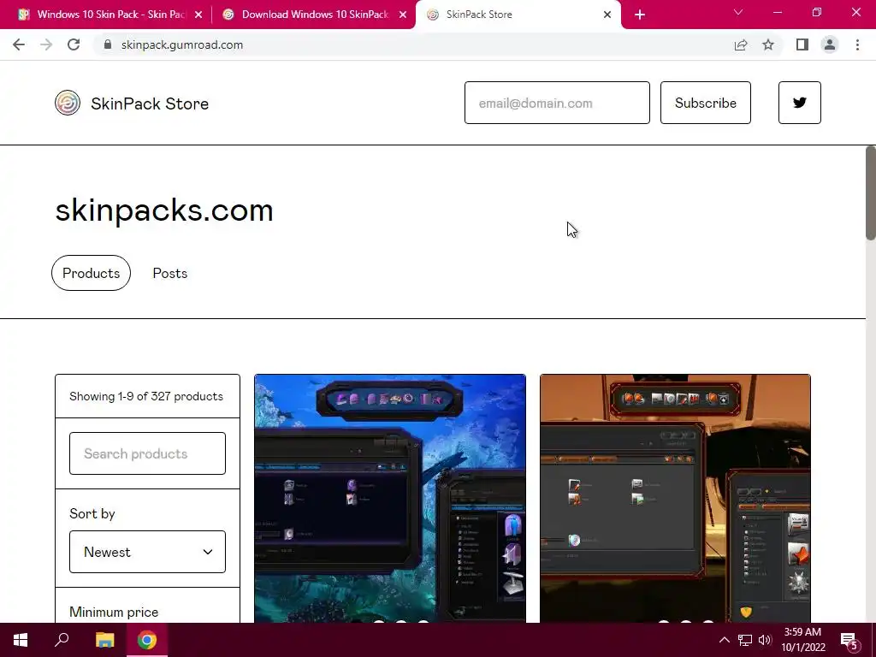
Task: Go back with the browser back arrow
Action: pyautogui.click(x=19, y=44)
